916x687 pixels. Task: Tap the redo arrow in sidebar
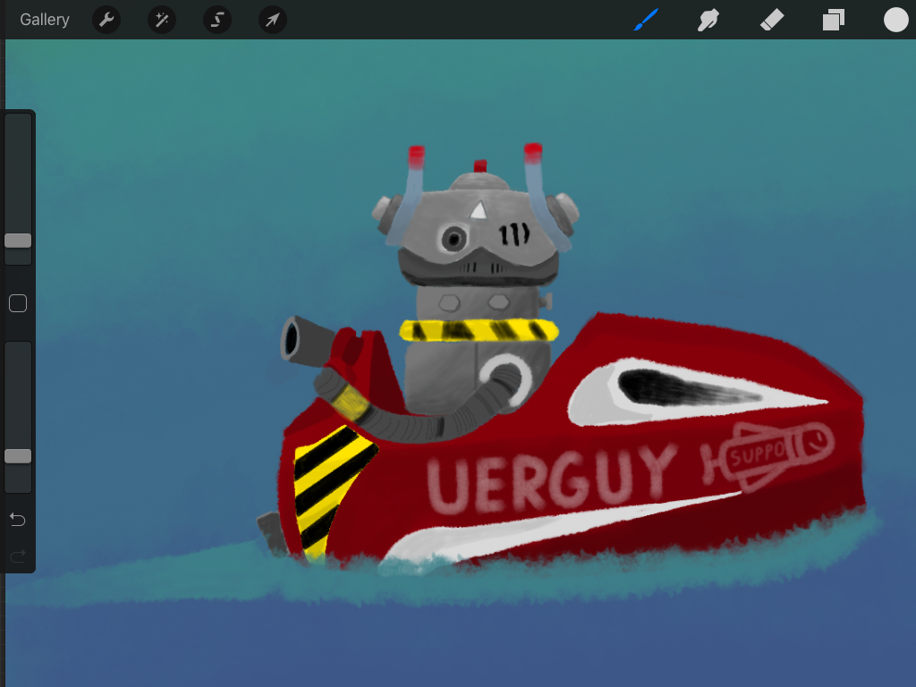click(18, 556)
